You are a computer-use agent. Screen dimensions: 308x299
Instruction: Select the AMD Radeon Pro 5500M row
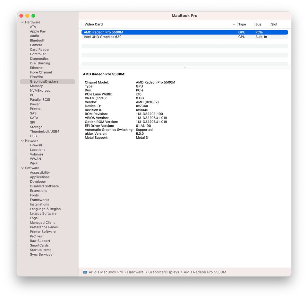click(x=185, y=32)
